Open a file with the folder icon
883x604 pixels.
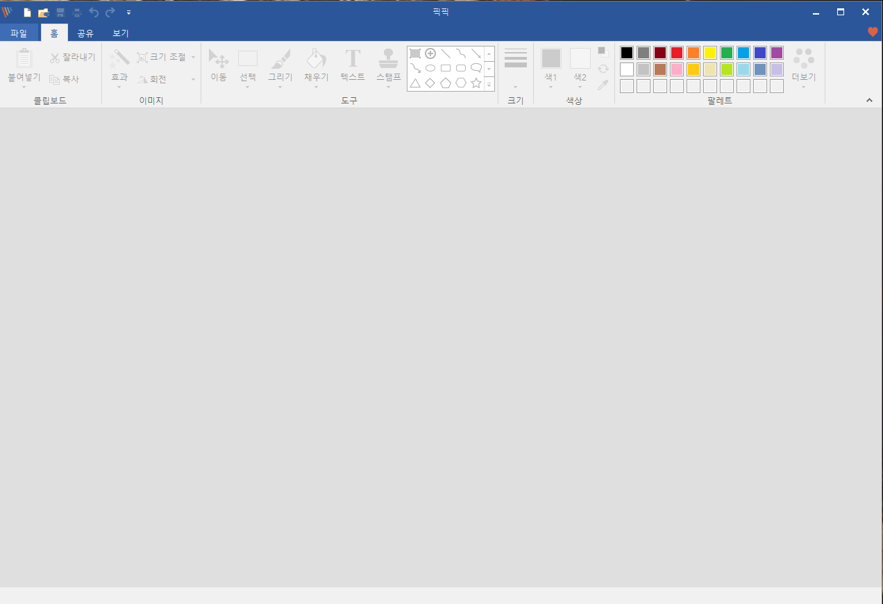43,12
